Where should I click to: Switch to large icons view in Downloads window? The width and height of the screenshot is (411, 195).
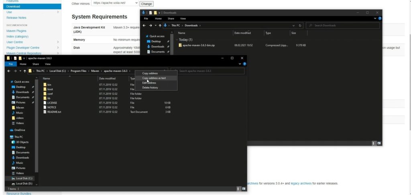379,143
